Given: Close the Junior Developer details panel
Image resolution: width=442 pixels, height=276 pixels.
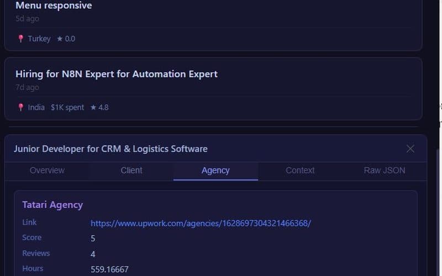Looking at the screenshot, I should coord(410,148).
